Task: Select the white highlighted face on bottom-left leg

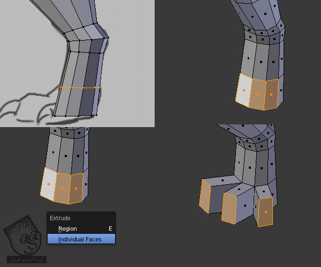Action: click(x=49, y=184)
